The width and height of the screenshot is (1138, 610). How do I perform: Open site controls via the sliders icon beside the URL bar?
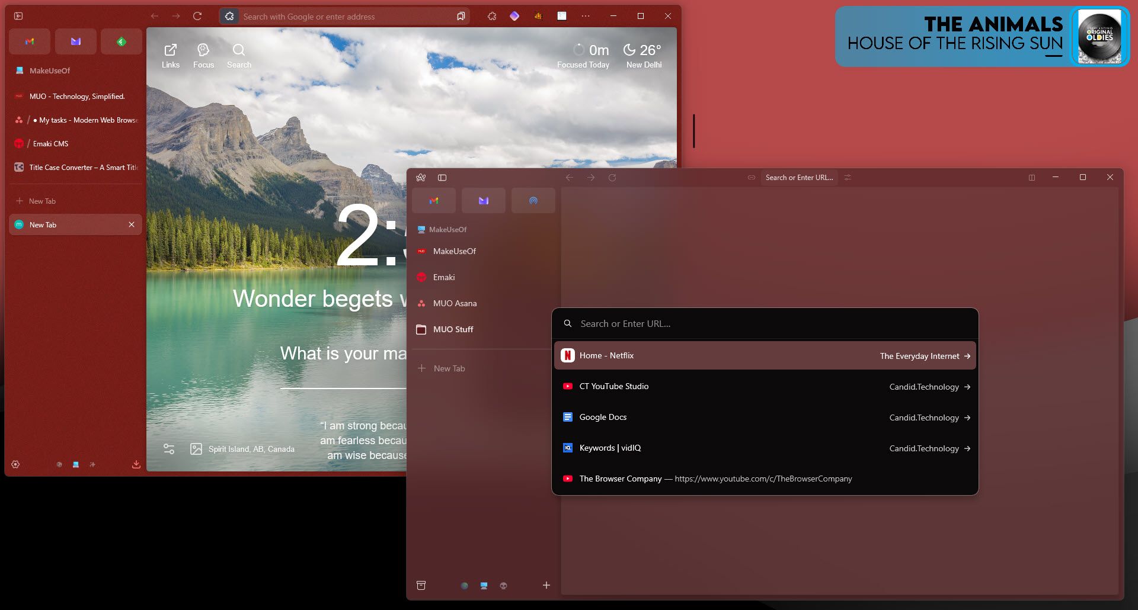848,177
